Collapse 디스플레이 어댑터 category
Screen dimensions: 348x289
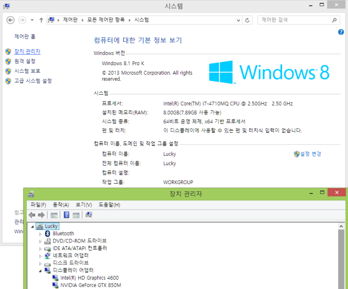(40, 271)
